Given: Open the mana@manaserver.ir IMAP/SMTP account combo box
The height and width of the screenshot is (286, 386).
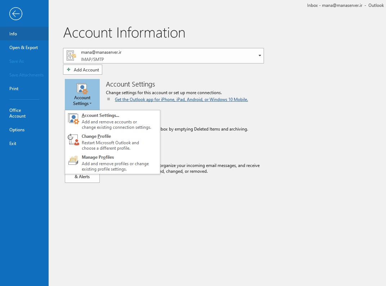Looking at the screenshot, I should (x=163, y=56).
